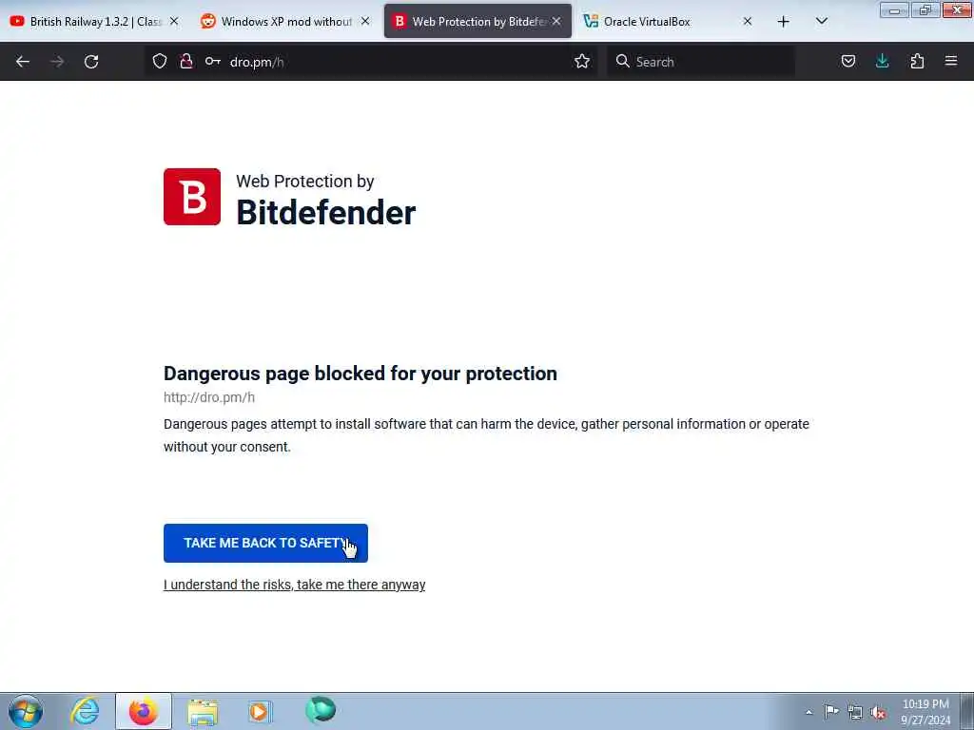Close the British Railway tab
This screenshot has width=974, height=730.
point(174,21)
